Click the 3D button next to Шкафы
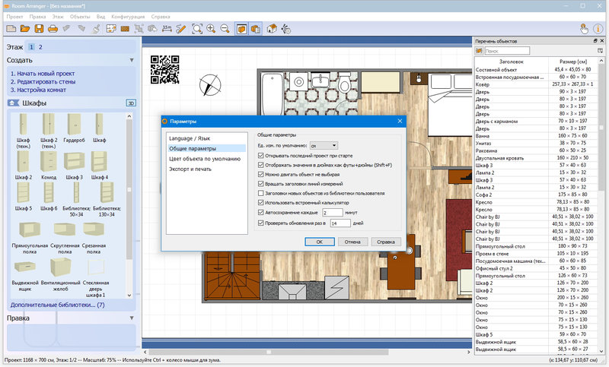Viewport: 609px width, 367px height. click(131, 103)
